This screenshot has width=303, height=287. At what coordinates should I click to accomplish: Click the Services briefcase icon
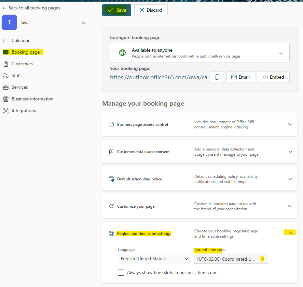coord(6,87)
